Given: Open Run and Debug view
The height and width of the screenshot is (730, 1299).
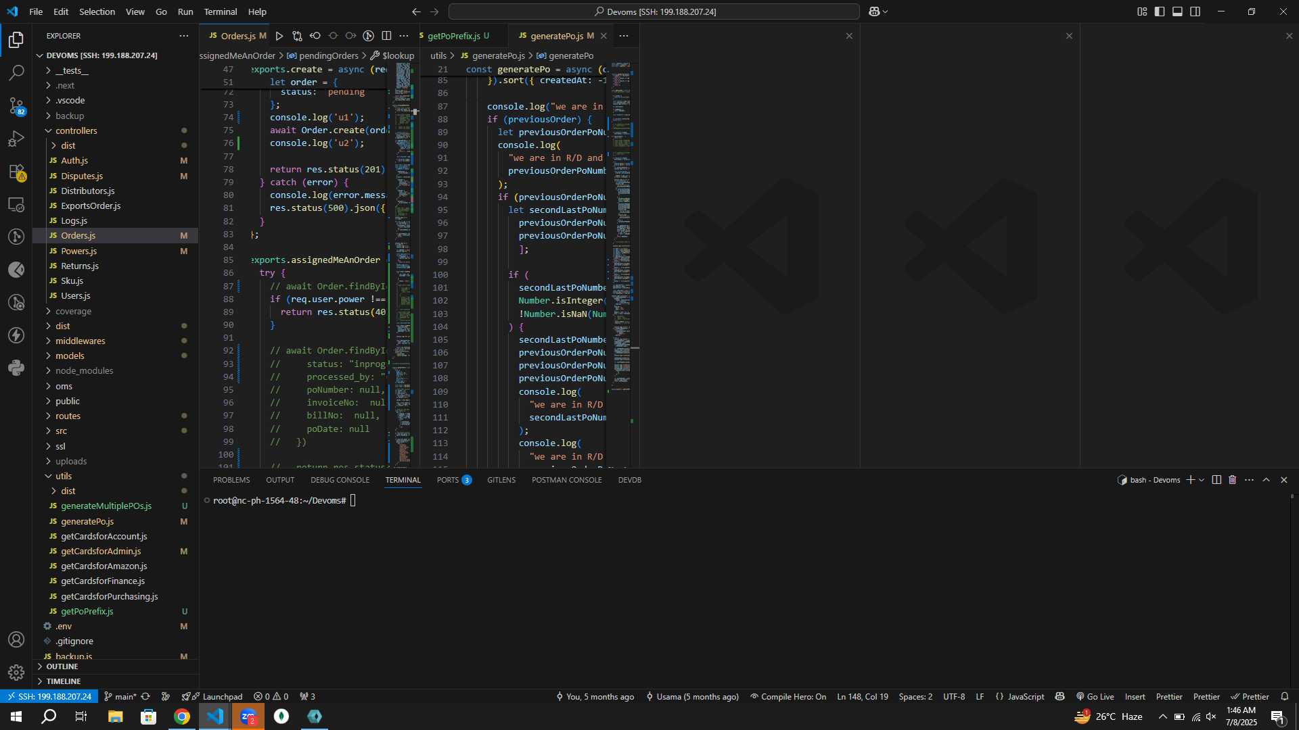Looking at the screenshot, I should pyautogui.click(x=16, y=139).
